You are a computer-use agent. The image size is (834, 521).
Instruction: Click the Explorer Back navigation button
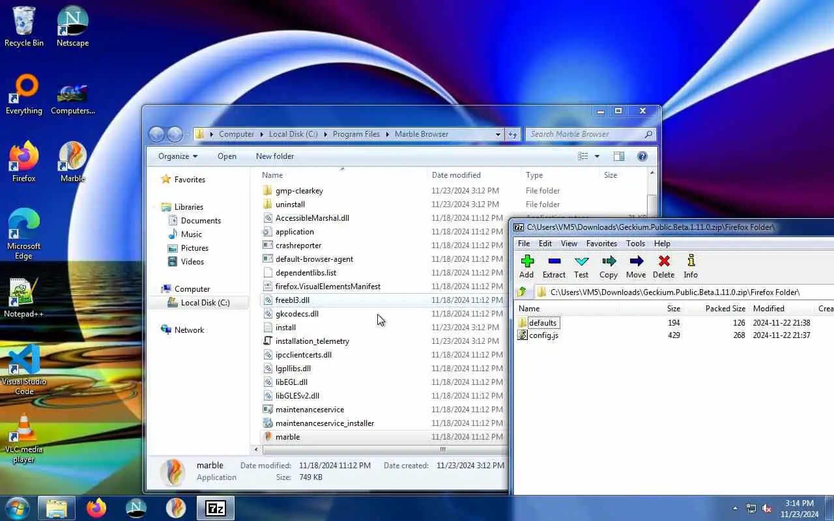point(156,134)
